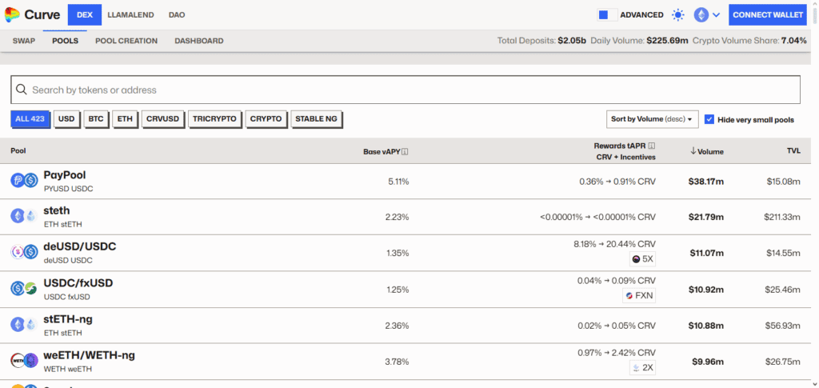The width and height of the screenshot is (819, 388).
Task: Click the deUSD/USDC token icons
Action: [25, 252]
